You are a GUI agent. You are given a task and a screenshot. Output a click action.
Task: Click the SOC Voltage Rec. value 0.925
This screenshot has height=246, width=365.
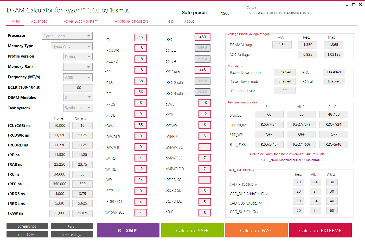point(308,54)
